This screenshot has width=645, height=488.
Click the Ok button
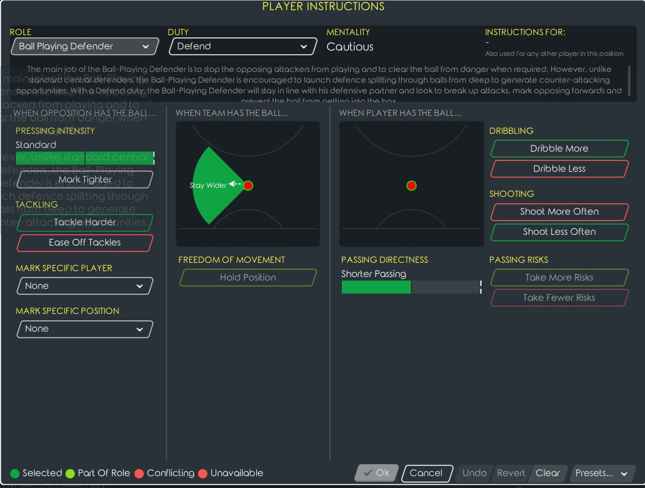pyautogui.click(x=377, y=473)
